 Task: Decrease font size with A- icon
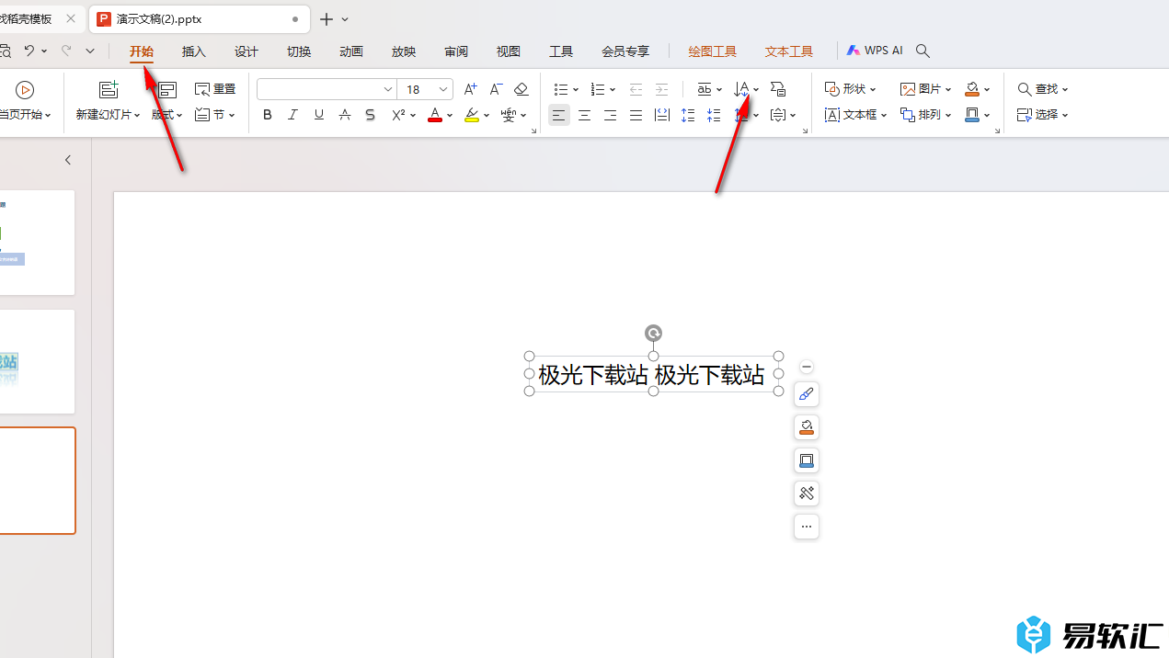click(x=496, y=89)
